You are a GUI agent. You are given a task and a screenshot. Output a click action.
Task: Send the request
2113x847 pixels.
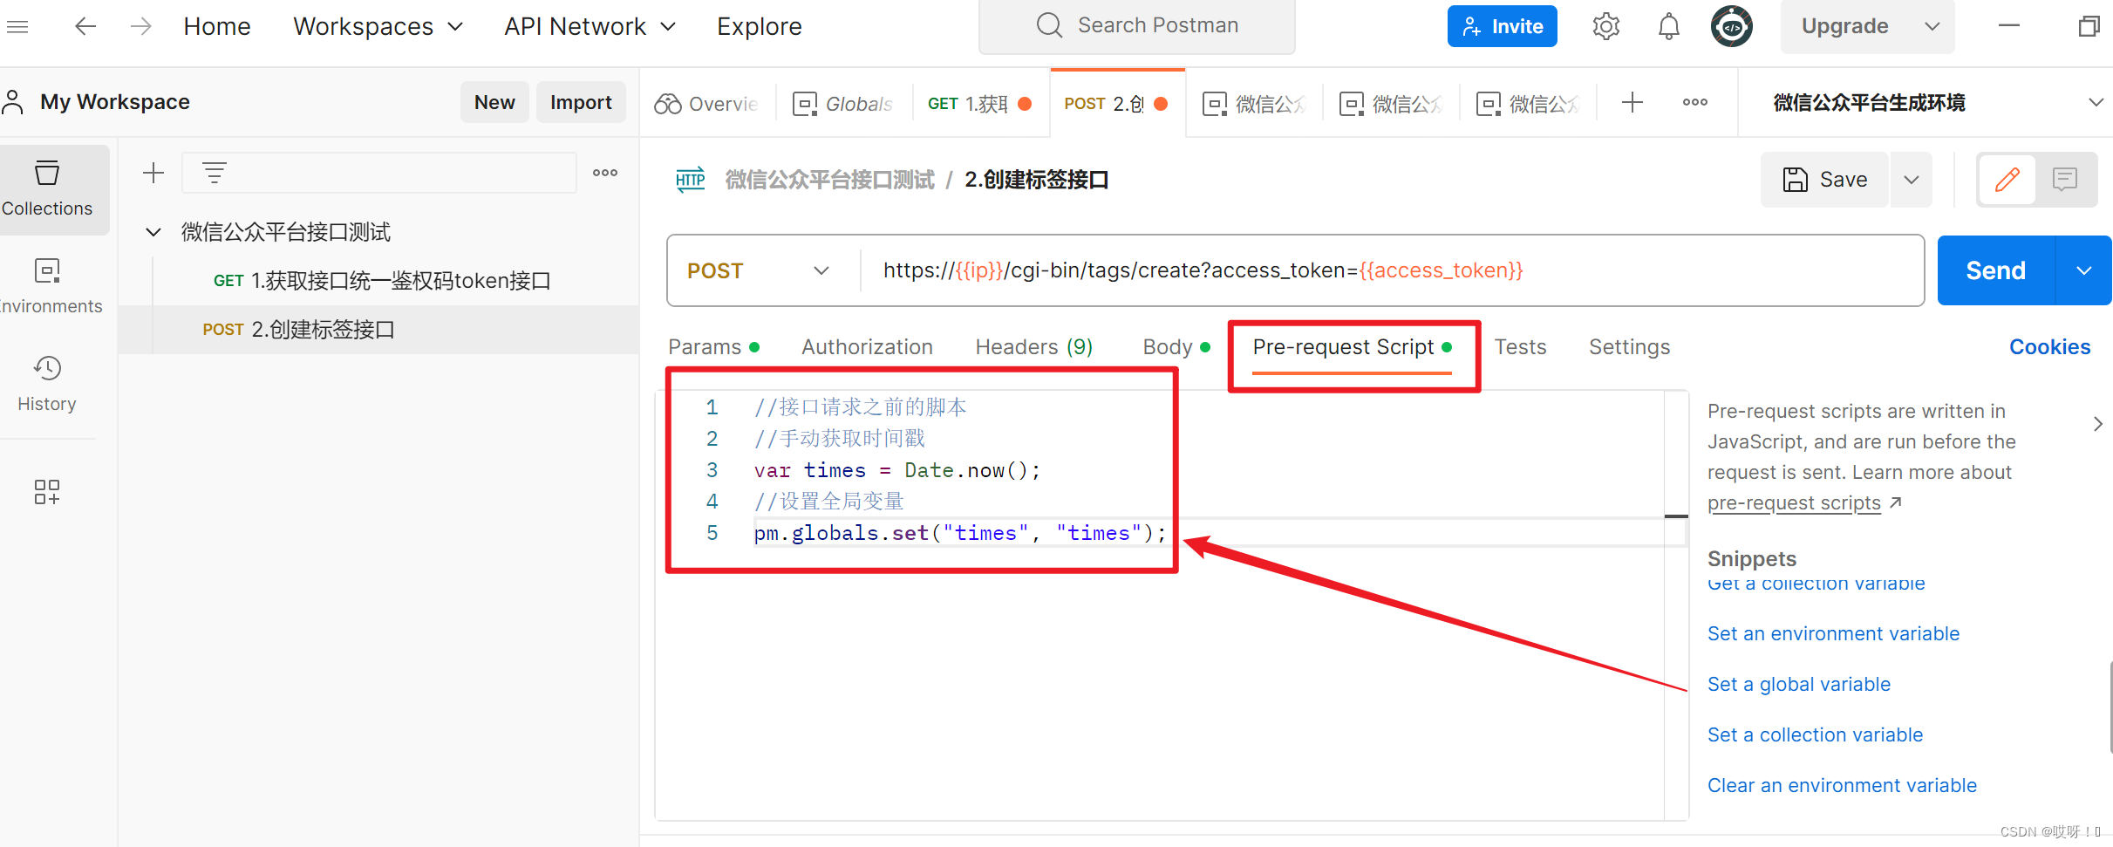click(1995, 270)
